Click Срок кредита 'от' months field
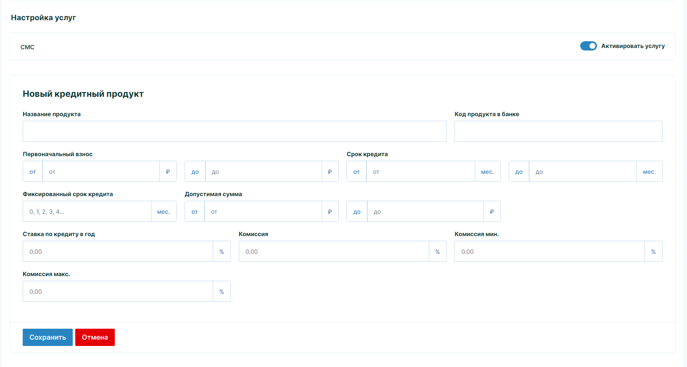687x367 pixels. pyautogui.click(x=420, y=172)
